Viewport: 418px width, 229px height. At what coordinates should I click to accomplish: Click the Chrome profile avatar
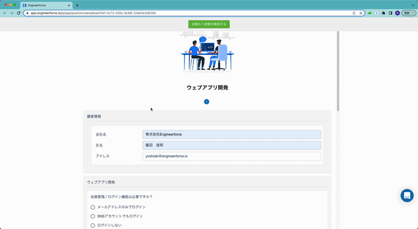click(x=397, y=13)
